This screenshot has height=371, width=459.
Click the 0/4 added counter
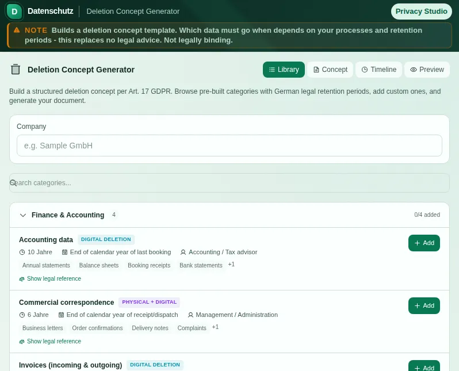pos(427,215)
